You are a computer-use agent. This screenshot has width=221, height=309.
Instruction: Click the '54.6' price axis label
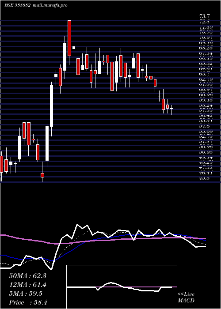(x=204, y=126)
